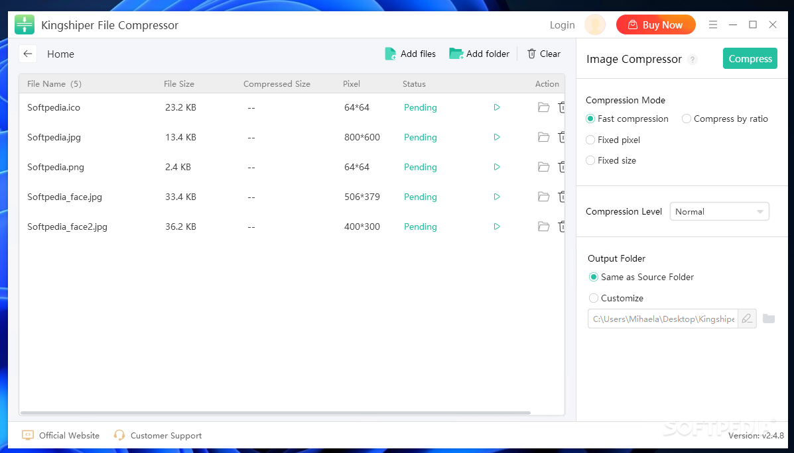794x453 pixels.
Task: Open the hamburger menu in title bar
Action: [x=713, y=25]
